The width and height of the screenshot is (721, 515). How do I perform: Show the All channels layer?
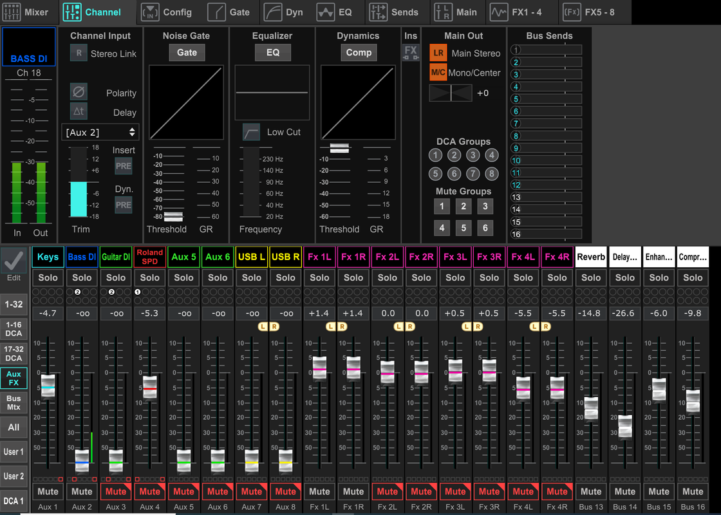pos(14,427)
